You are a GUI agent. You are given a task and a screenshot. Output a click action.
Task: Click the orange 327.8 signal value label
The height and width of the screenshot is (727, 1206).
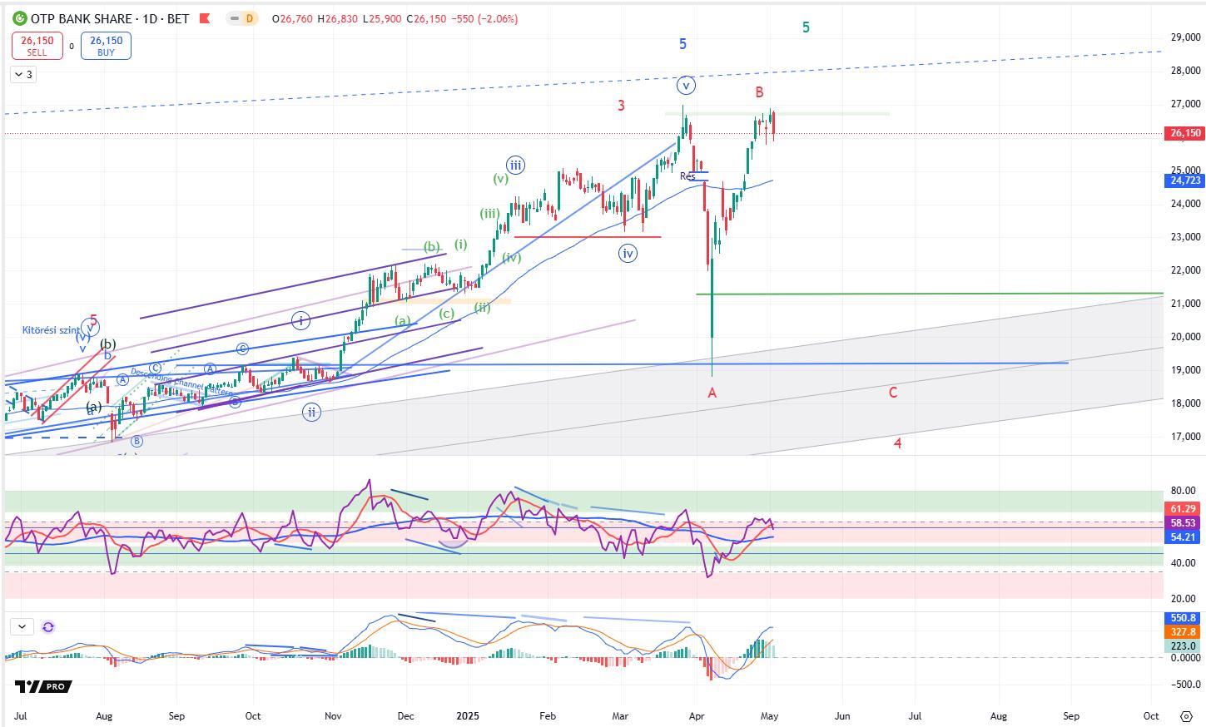point(1184,632)
